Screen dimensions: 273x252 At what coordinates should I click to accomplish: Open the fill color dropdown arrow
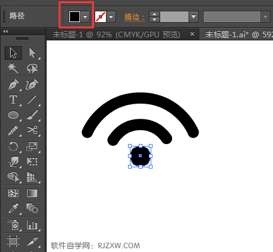pos(85,16)
